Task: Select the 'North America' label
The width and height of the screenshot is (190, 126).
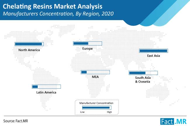Action: click(x=29, y=50)
